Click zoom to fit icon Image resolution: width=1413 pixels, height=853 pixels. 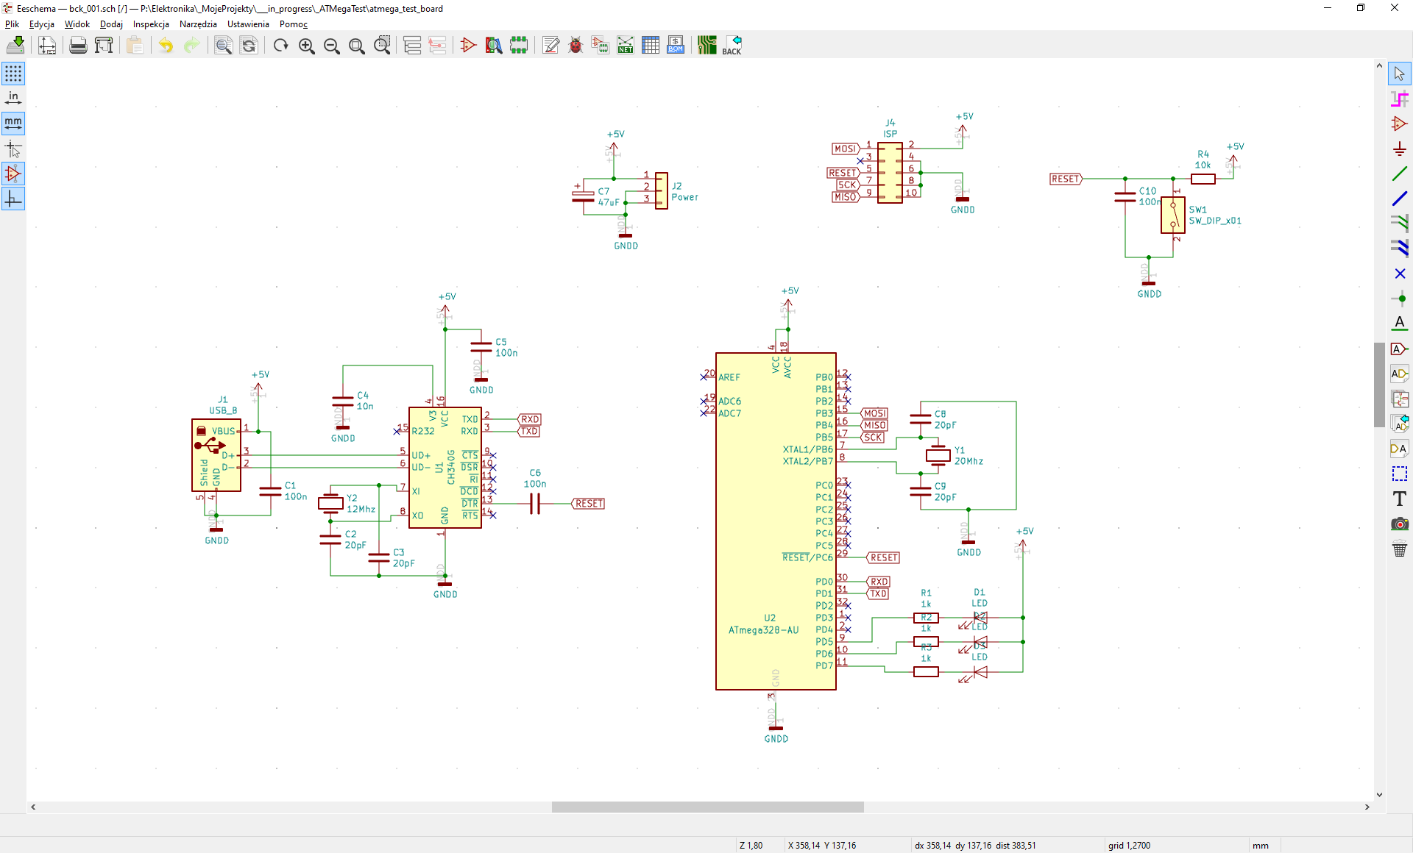click(357, 46)
